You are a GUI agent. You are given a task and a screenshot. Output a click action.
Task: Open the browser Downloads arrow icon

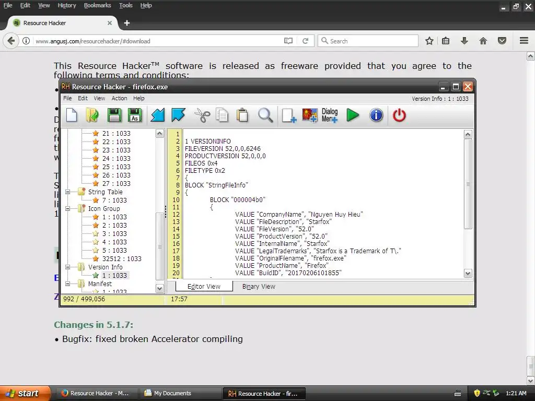(464, 41)
